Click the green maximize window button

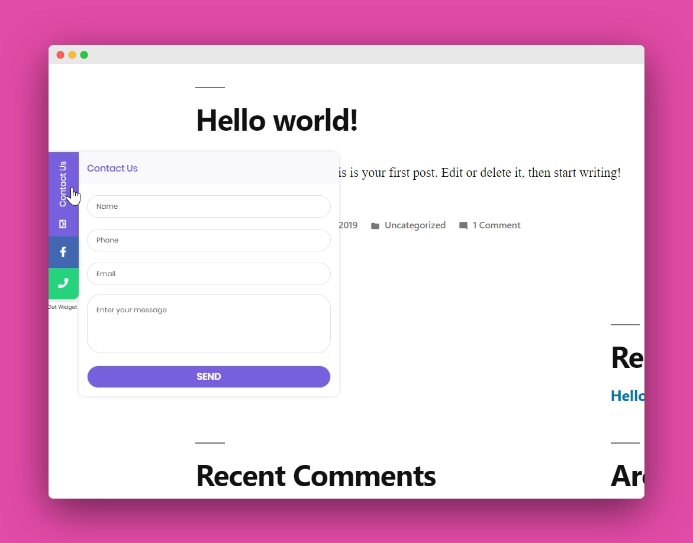pos(84,55)
